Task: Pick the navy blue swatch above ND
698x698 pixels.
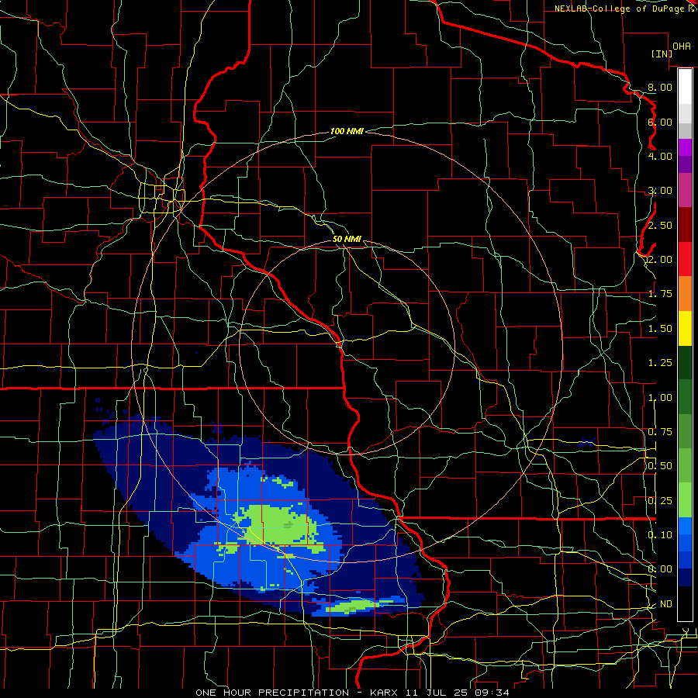Action: click(685, 577)
